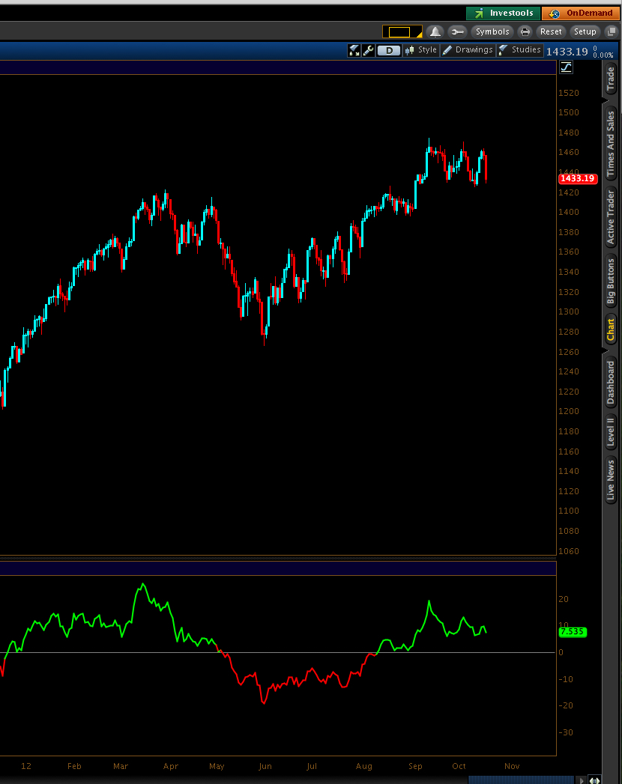This screenshot has width=622, height=784.
Task: Launch the OnDemand feature
Action: pyautogui.click(x=581, y=13)
